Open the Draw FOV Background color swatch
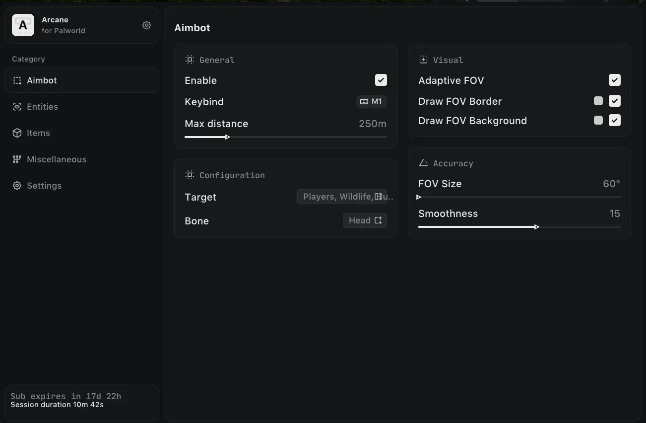646x423 pixels. click(x=598, y=120)
